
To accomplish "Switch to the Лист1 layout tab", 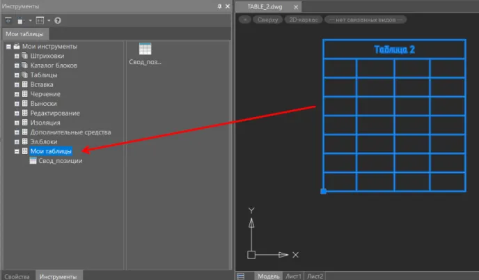I will [x=293, y=276].
